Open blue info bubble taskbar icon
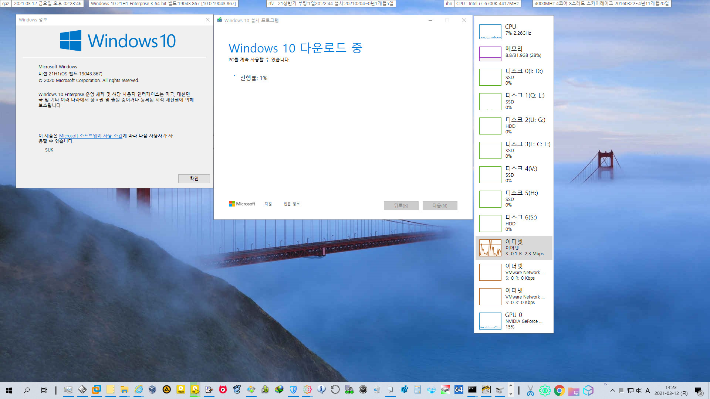This screenshot has width=710, height=399. (x=321, y=390)
